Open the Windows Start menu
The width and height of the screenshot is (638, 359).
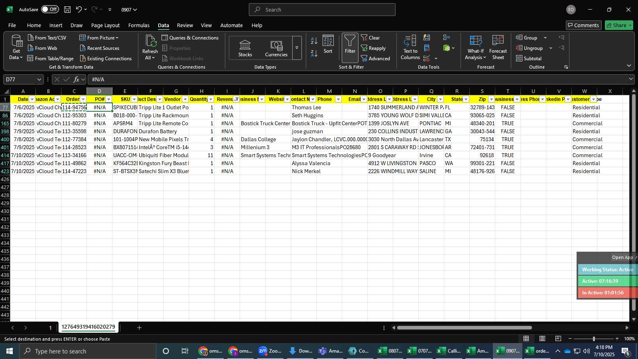click(10, 351)
